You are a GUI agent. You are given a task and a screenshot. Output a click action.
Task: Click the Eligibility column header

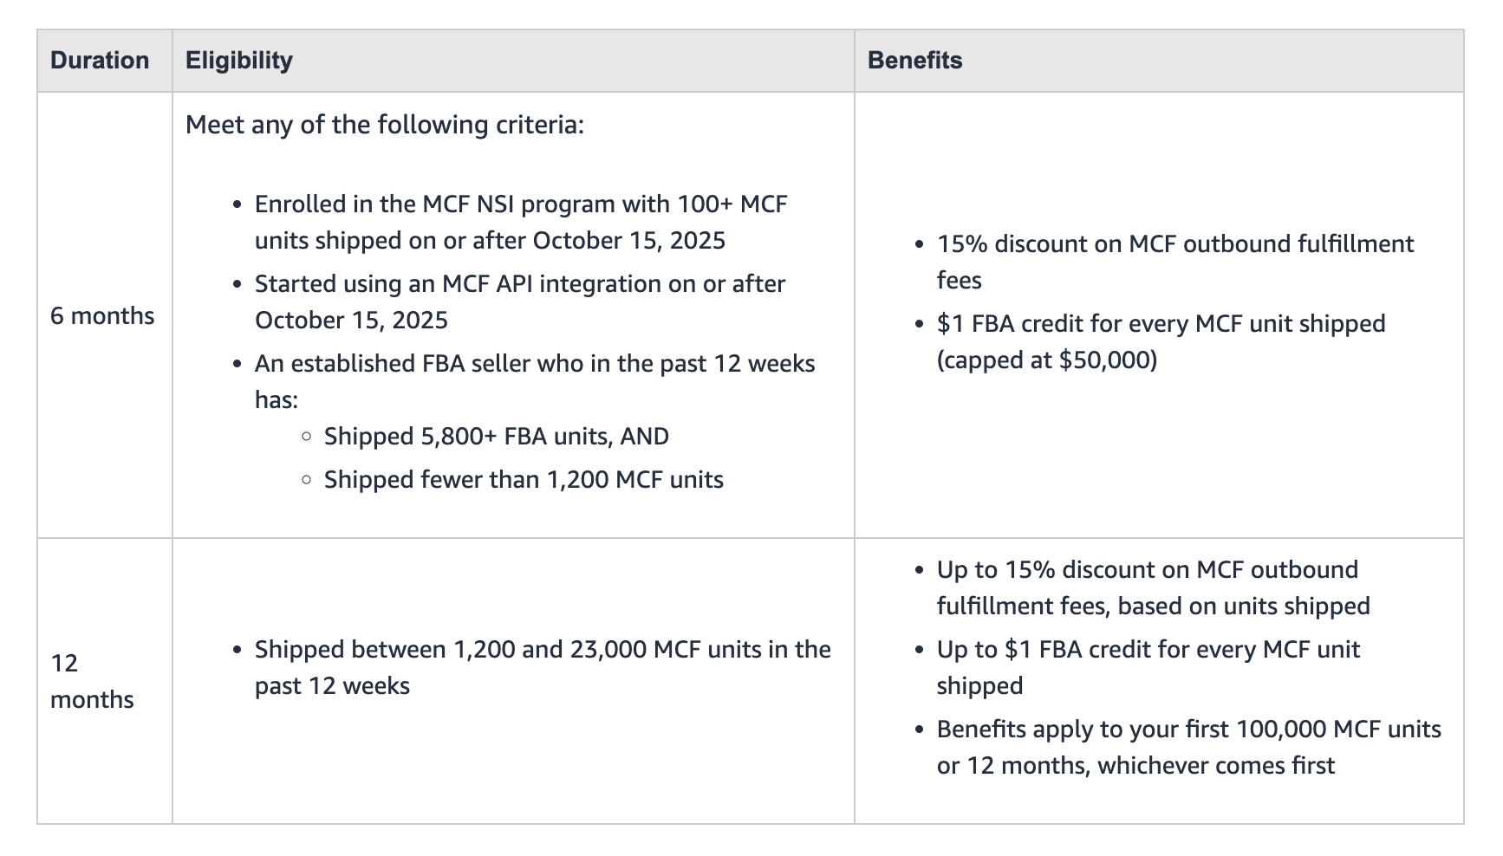[x=239, y=61]
